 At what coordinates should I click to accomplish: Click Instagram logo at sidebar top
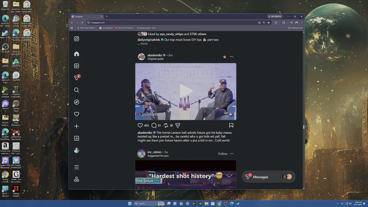[76, 39]
